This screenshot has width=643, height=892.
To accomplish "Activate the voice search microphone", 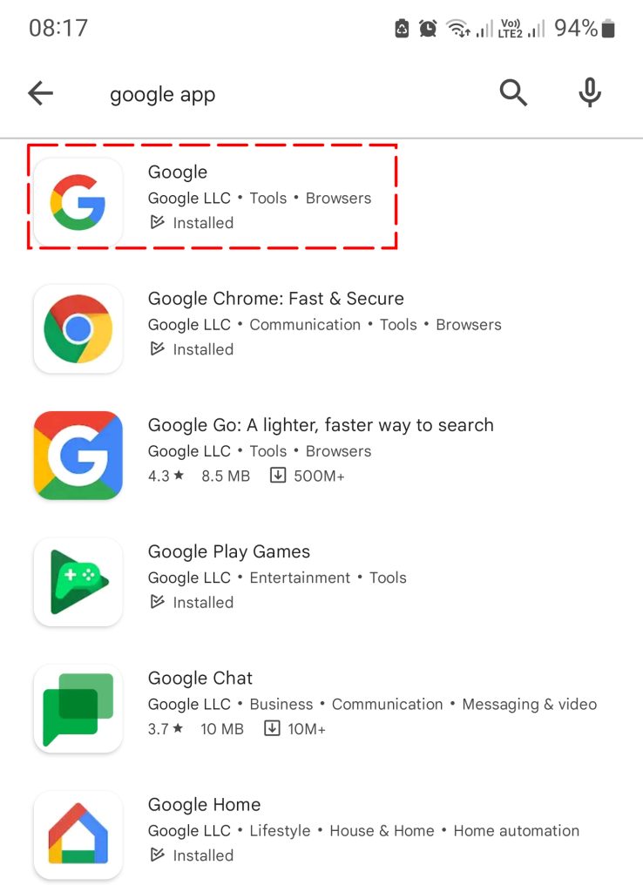I will 590,92.
